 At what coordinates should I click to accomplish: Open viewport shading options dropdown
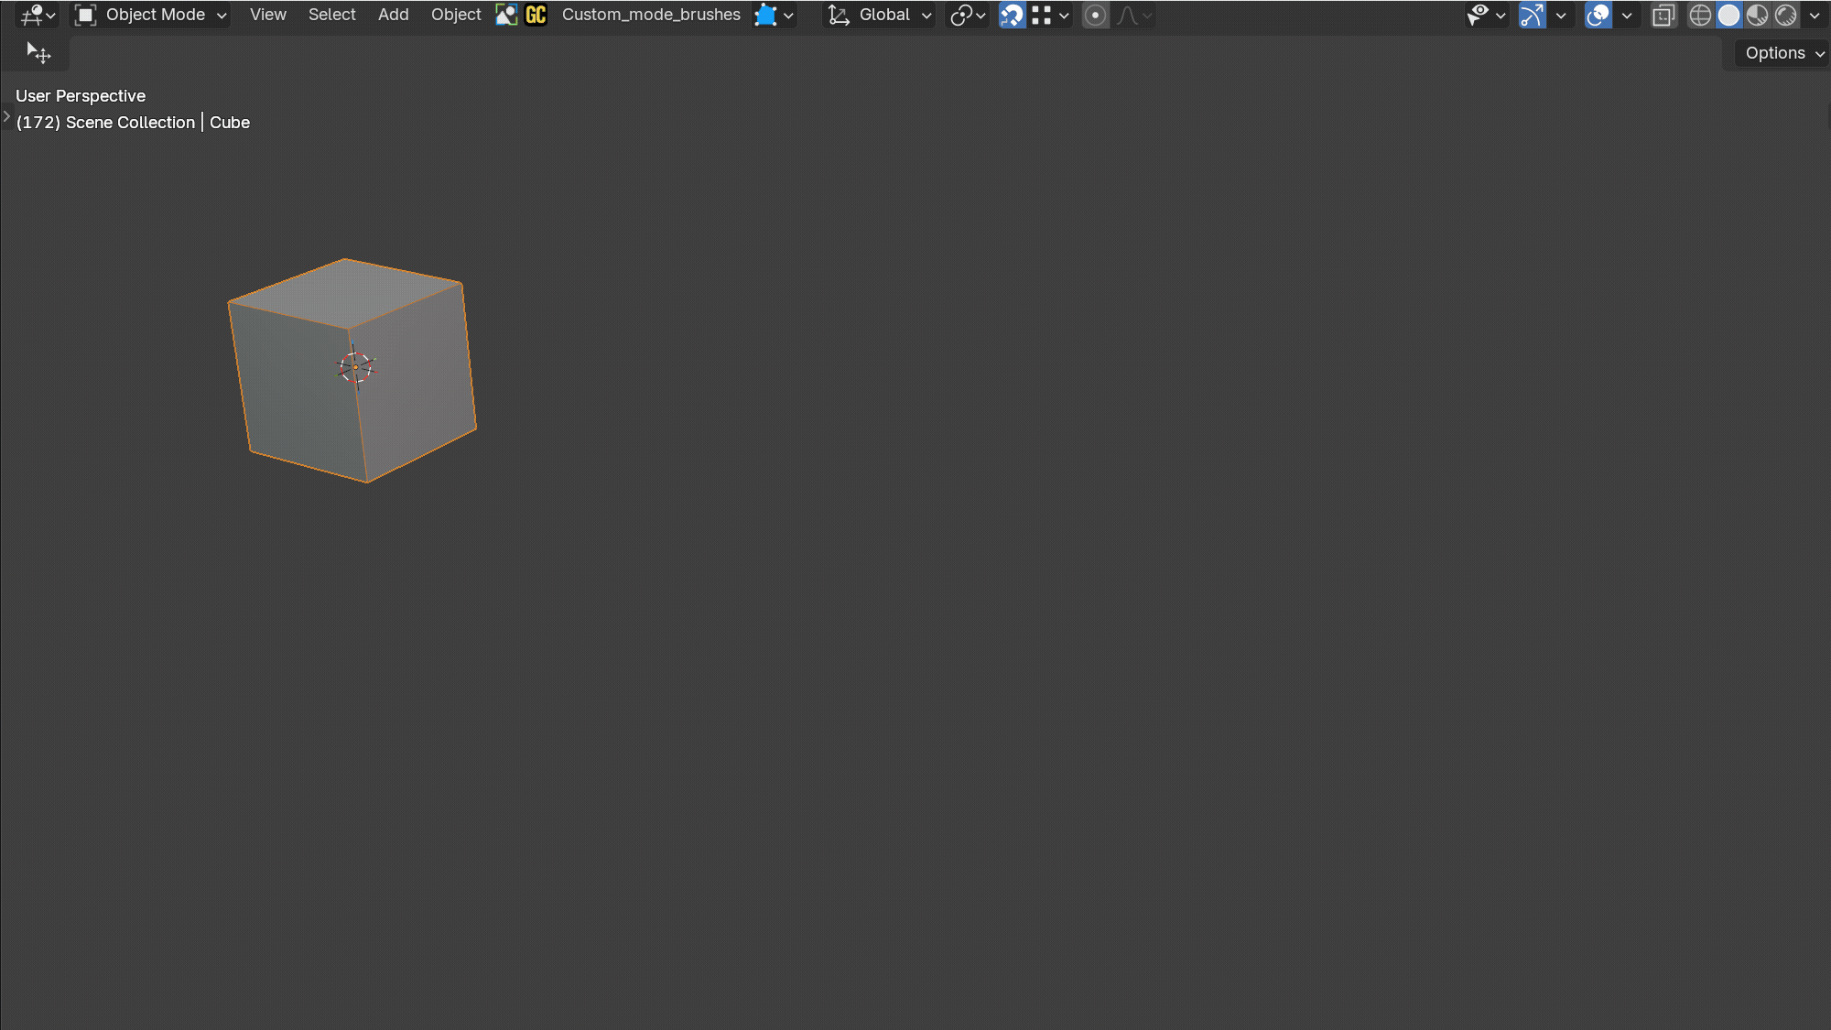click(1815, 15)
